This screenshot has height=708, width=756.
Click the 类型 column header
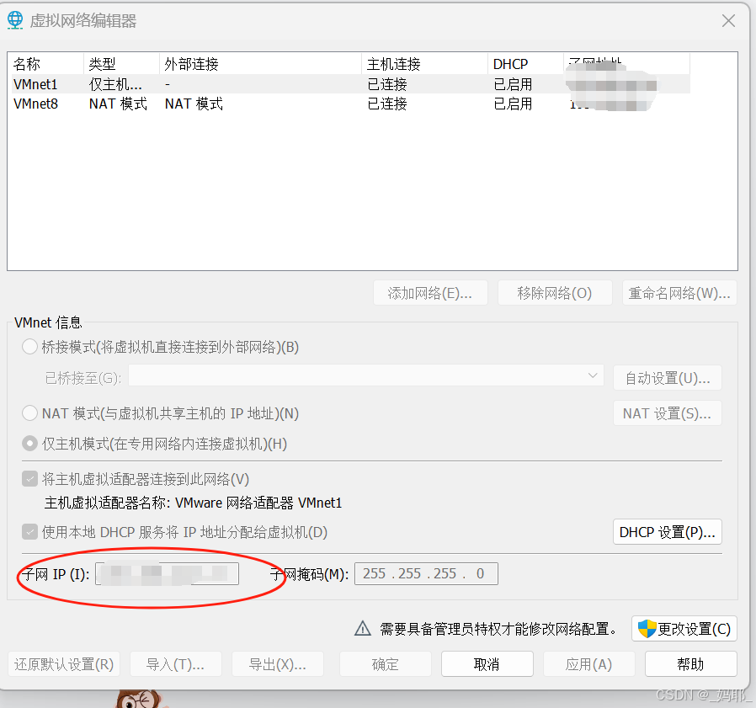121,64
